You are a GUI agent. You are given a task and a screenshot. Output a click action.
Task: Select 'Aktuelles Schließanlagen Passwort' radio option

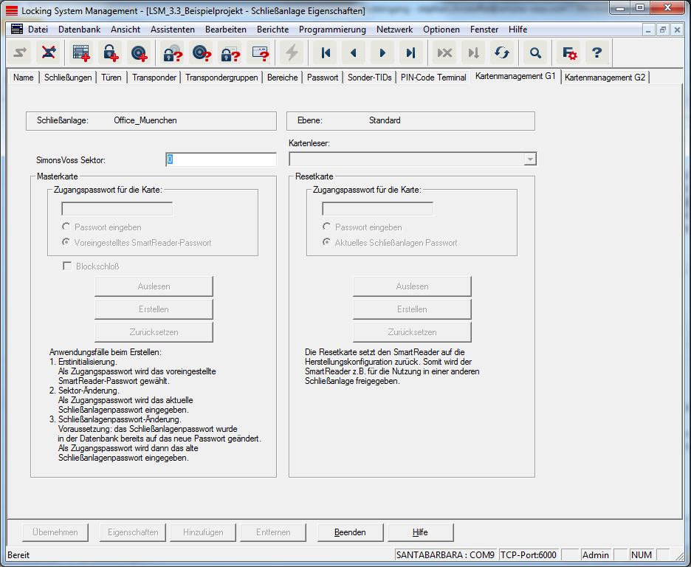(327, 242)
